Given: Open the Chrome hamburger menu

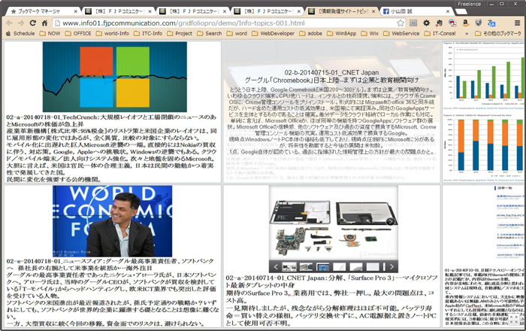Looking at the screenshot, I should [x=518, y=23].
